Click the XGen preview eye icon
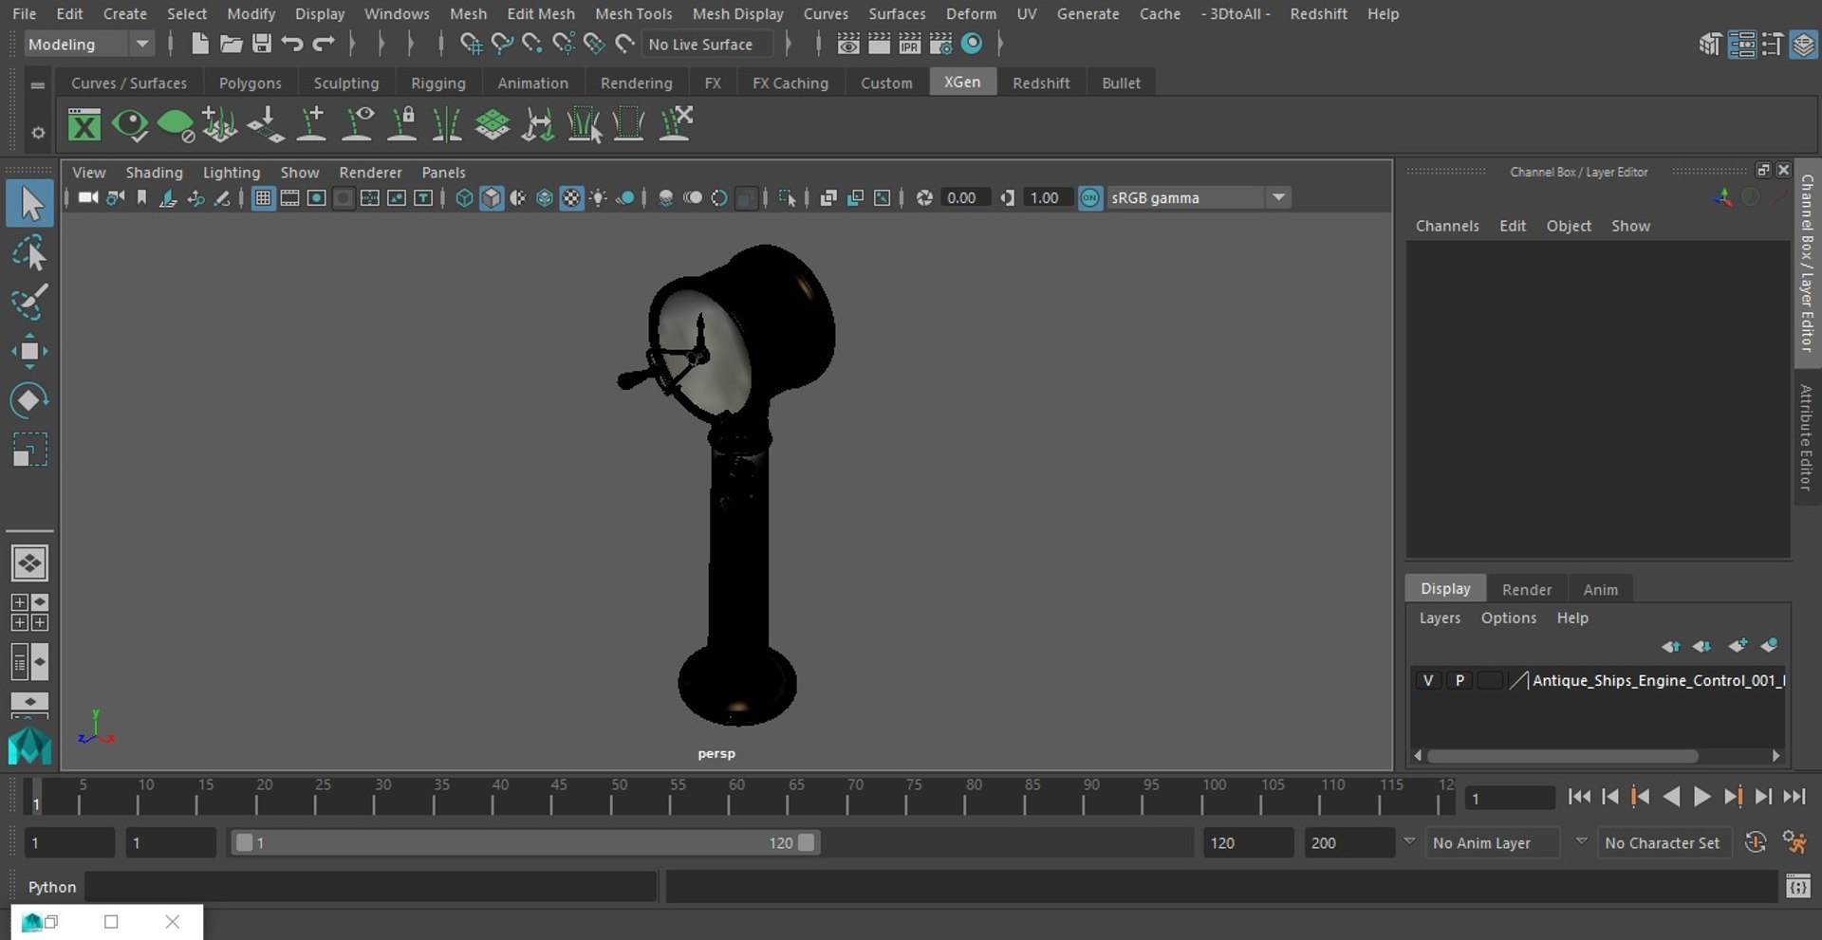1822x940 pixels. pos(130,124)
